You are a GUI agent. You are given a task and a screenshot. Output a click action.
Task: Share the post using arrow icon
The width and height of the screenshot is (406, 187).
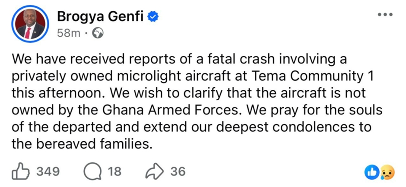pos(155,172)
